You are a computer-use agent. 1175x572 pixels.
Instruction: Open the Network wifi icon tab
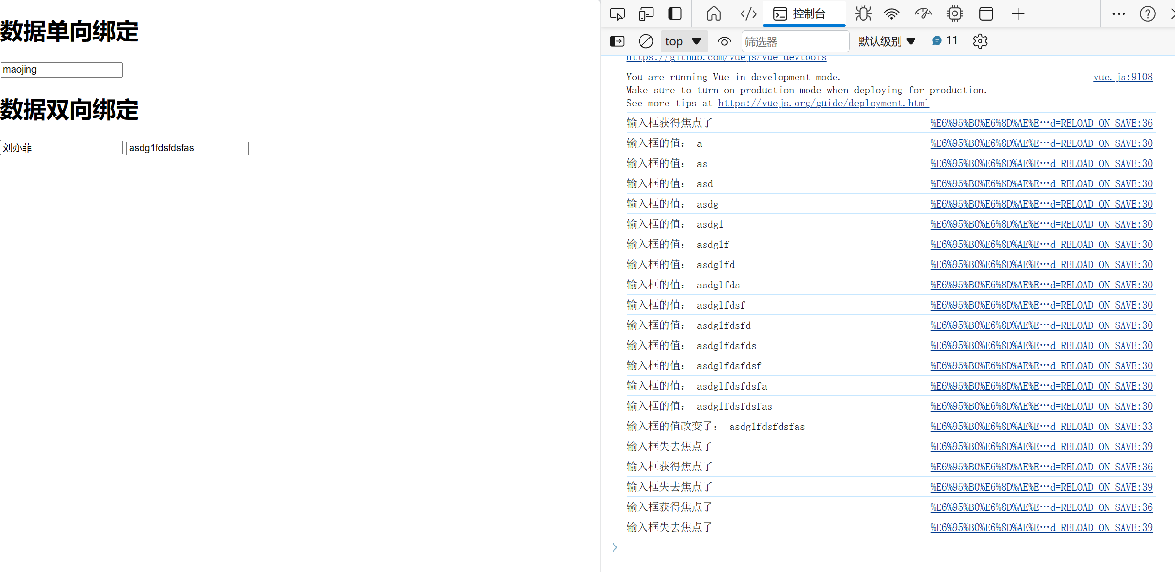tap(892, 14)
